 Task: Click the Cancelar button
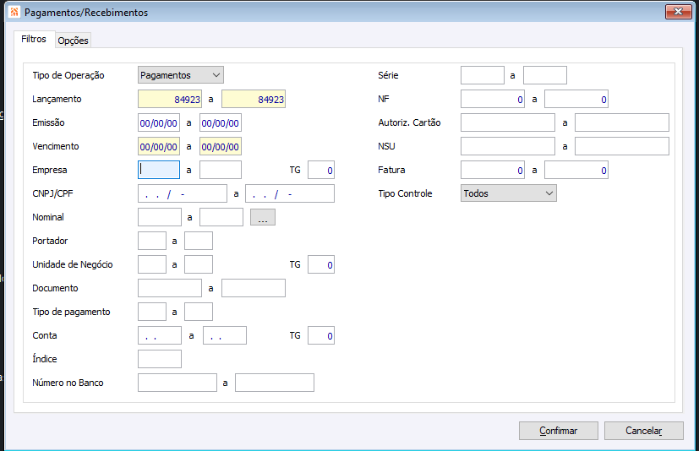643,431
